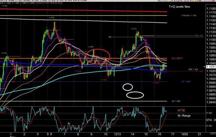
Task: Click the 1.1000 price axis value
Action: pos(211,79)
